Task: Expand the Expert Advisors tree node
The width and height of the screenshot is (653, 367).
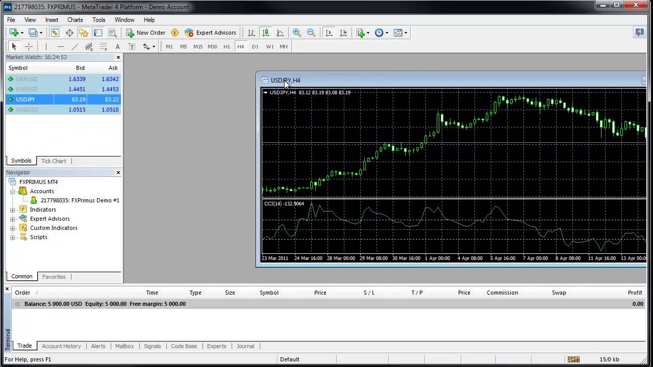Action: click(13, 219)
